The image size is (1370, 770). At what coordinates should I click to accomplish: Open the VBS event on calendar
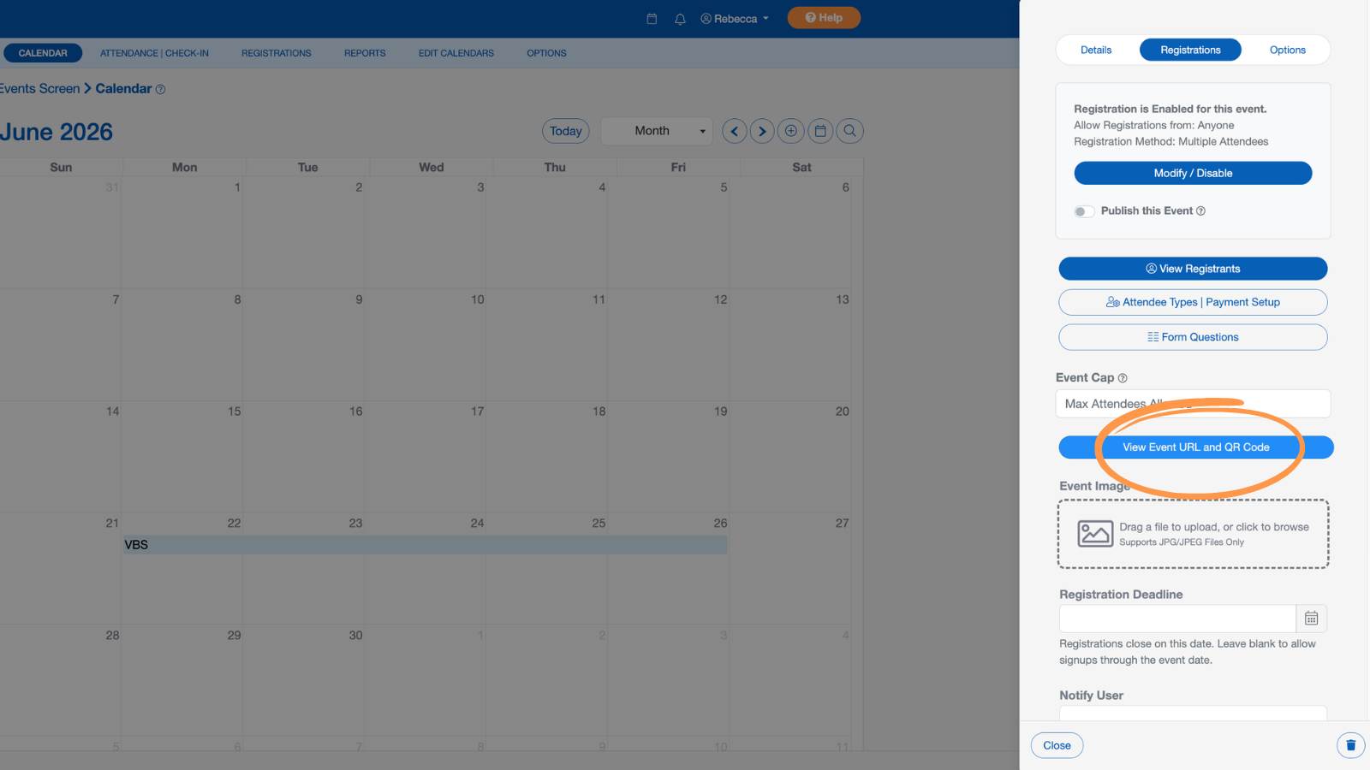coord(426,545)
